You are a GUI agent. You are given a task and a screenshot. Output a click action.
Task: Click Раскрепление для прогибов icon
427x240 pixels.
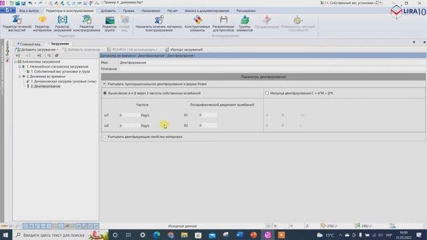[x=224, y=23]
